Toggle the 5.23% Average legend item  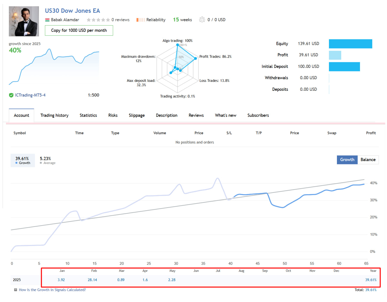(x=47, y=160)
